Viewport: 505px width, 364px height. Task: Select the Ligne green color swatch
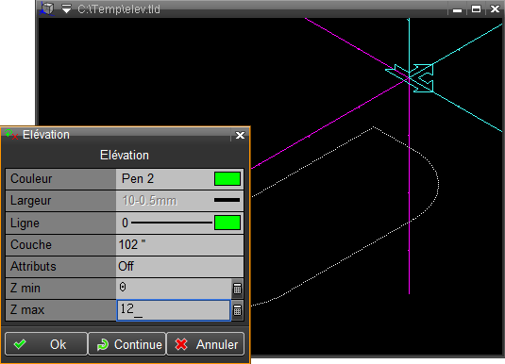point(227,223)
